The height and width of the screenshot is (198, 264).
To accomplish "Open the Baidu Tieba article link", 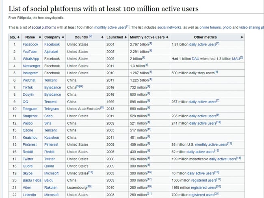I will pos(32,181).
